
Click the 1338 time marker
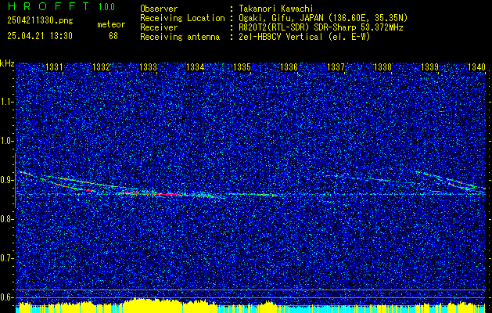[382, 67]
